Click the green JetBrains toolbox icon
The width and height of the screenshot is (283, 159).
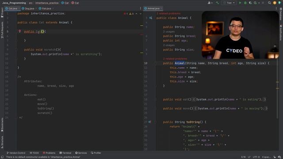pos(279,3)
